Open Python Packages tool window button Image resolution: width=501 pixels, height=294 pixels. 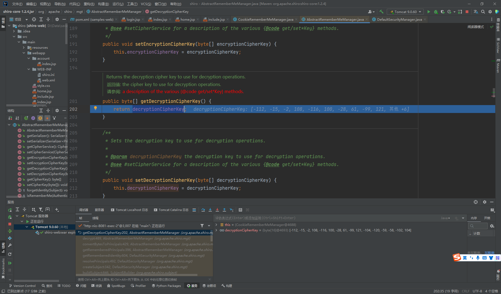[166, 286]
